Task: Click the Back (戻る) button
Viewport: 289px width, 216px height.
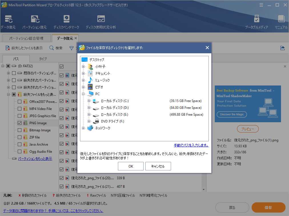Action: pyautogui.click(x=232, y=207)
